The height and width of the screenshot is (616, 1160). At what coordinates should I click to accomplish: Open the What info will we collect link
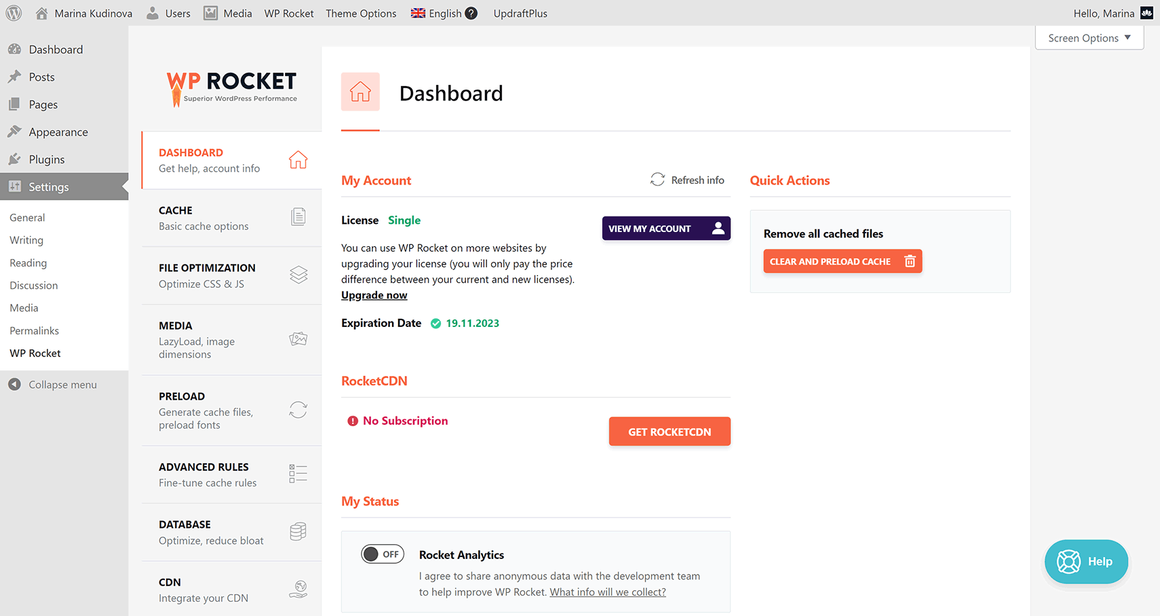click(608, 592)
